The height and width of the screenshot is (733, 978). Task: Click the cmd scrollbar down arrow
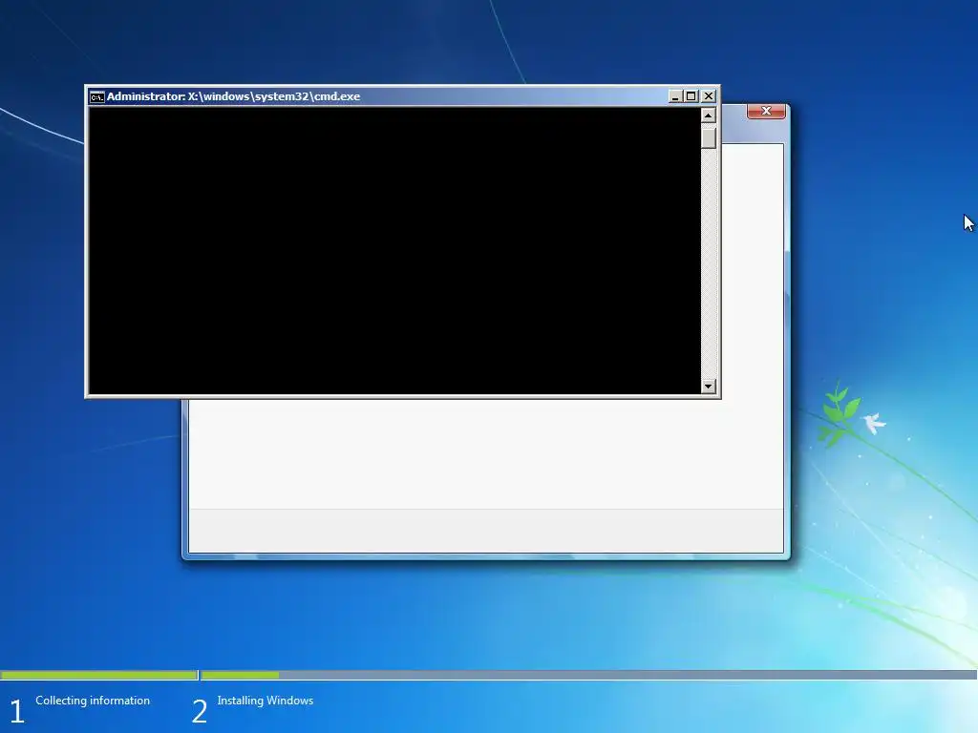coord(708,387)
